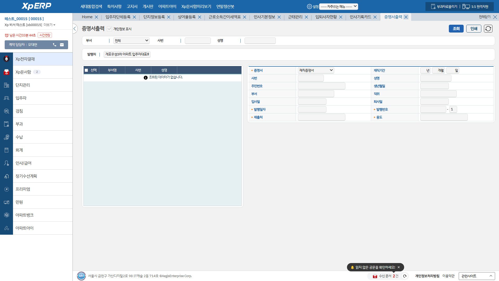
Task: Click the 조회 button
Action: [x=456, y=29]
